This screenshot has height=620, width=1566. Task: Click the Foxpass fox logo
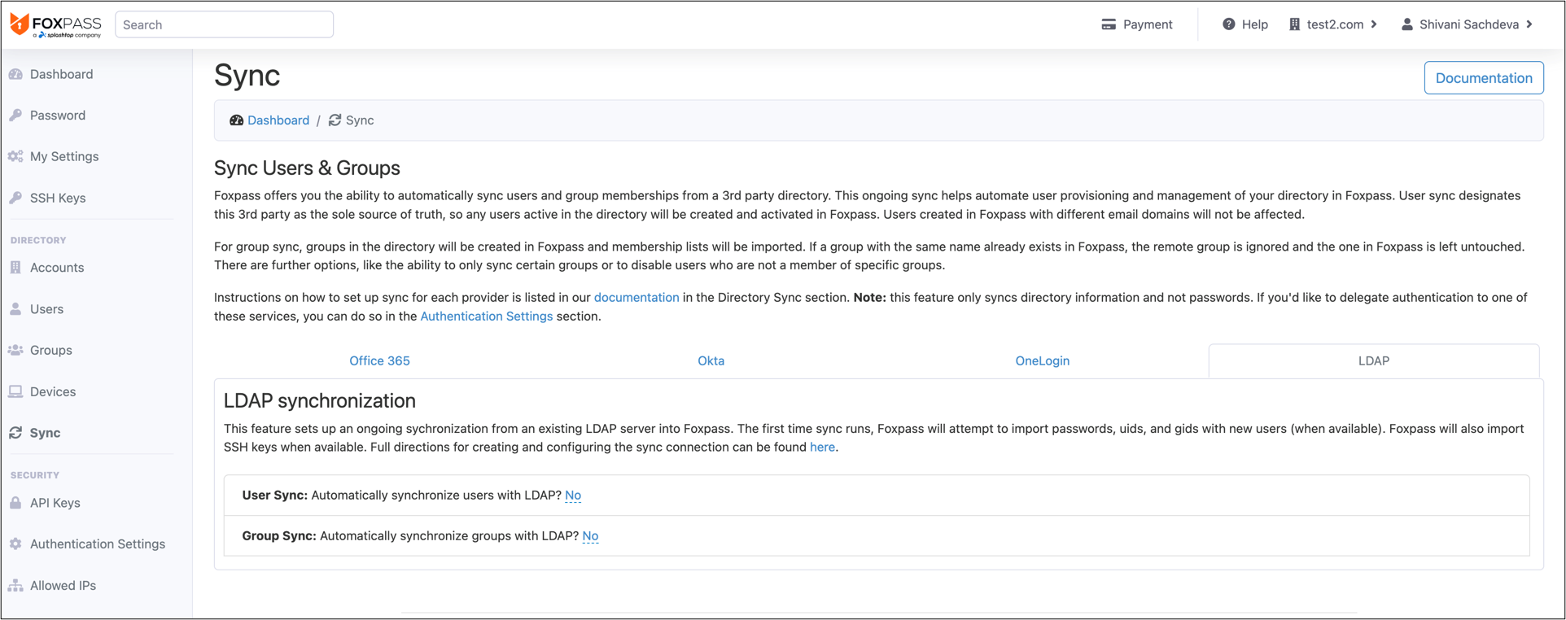[19, 24]
